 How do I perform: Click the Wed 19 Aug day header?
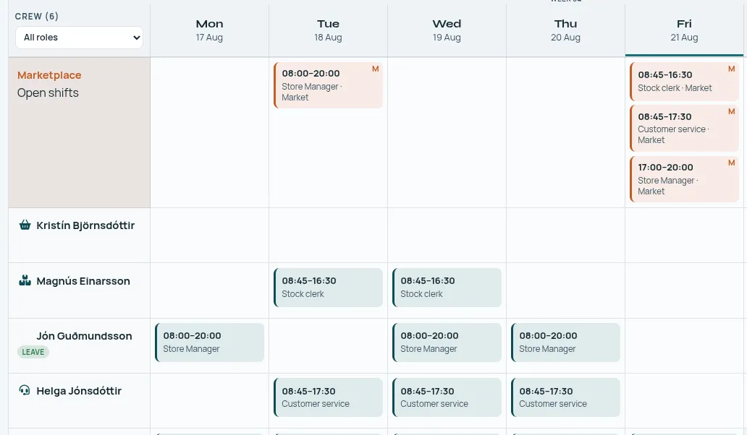click(x=447, y=30)
